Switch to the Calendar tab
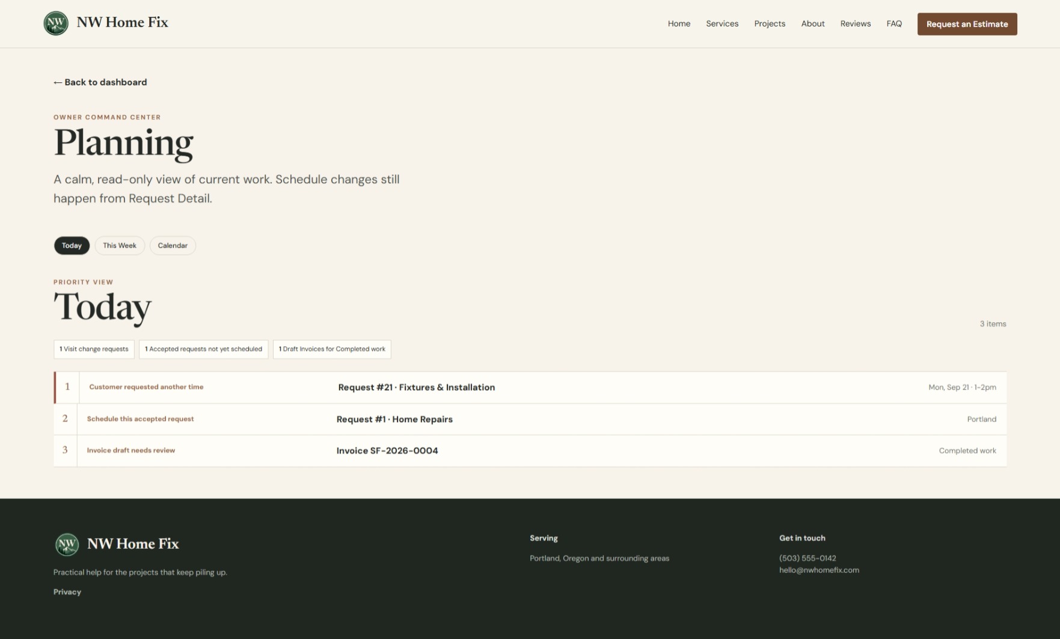The image size is (1060, 639). 173,245
